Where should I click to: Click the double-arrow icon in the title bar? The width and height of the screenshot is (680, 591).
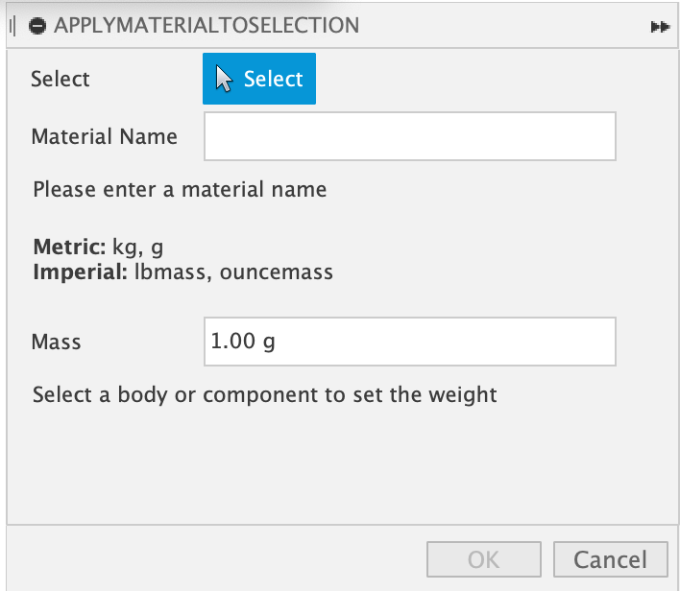pyautogui.click(x=659, y=27)
